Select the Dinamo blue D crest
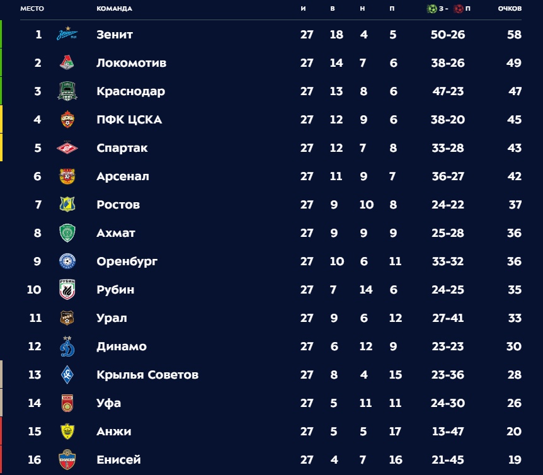This screenshot has height=475, width=543. [x=67, y=346]
